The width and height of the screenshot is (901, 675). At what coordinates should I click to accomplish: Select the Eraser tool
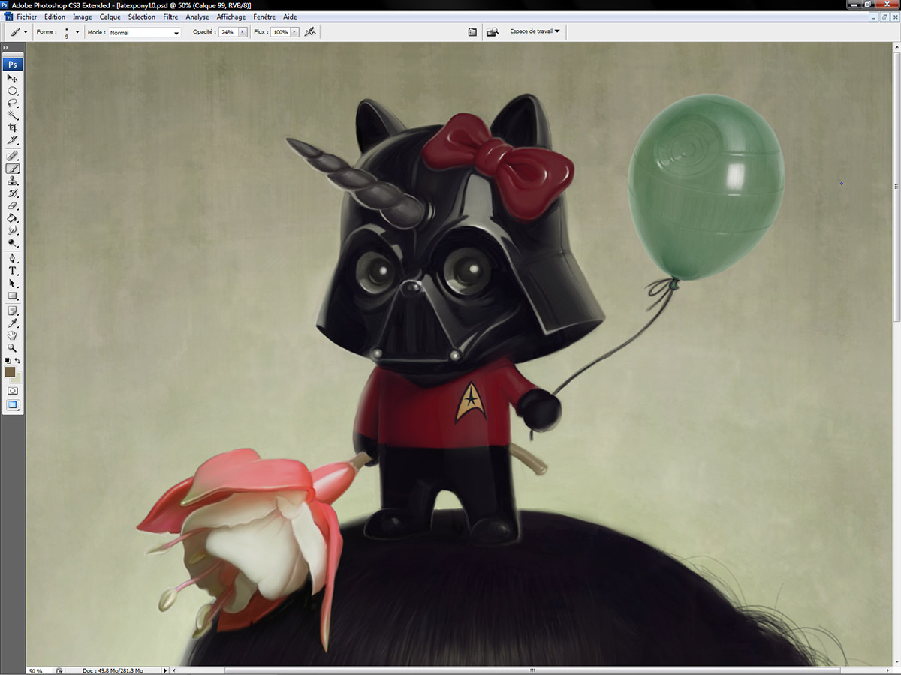13,205
